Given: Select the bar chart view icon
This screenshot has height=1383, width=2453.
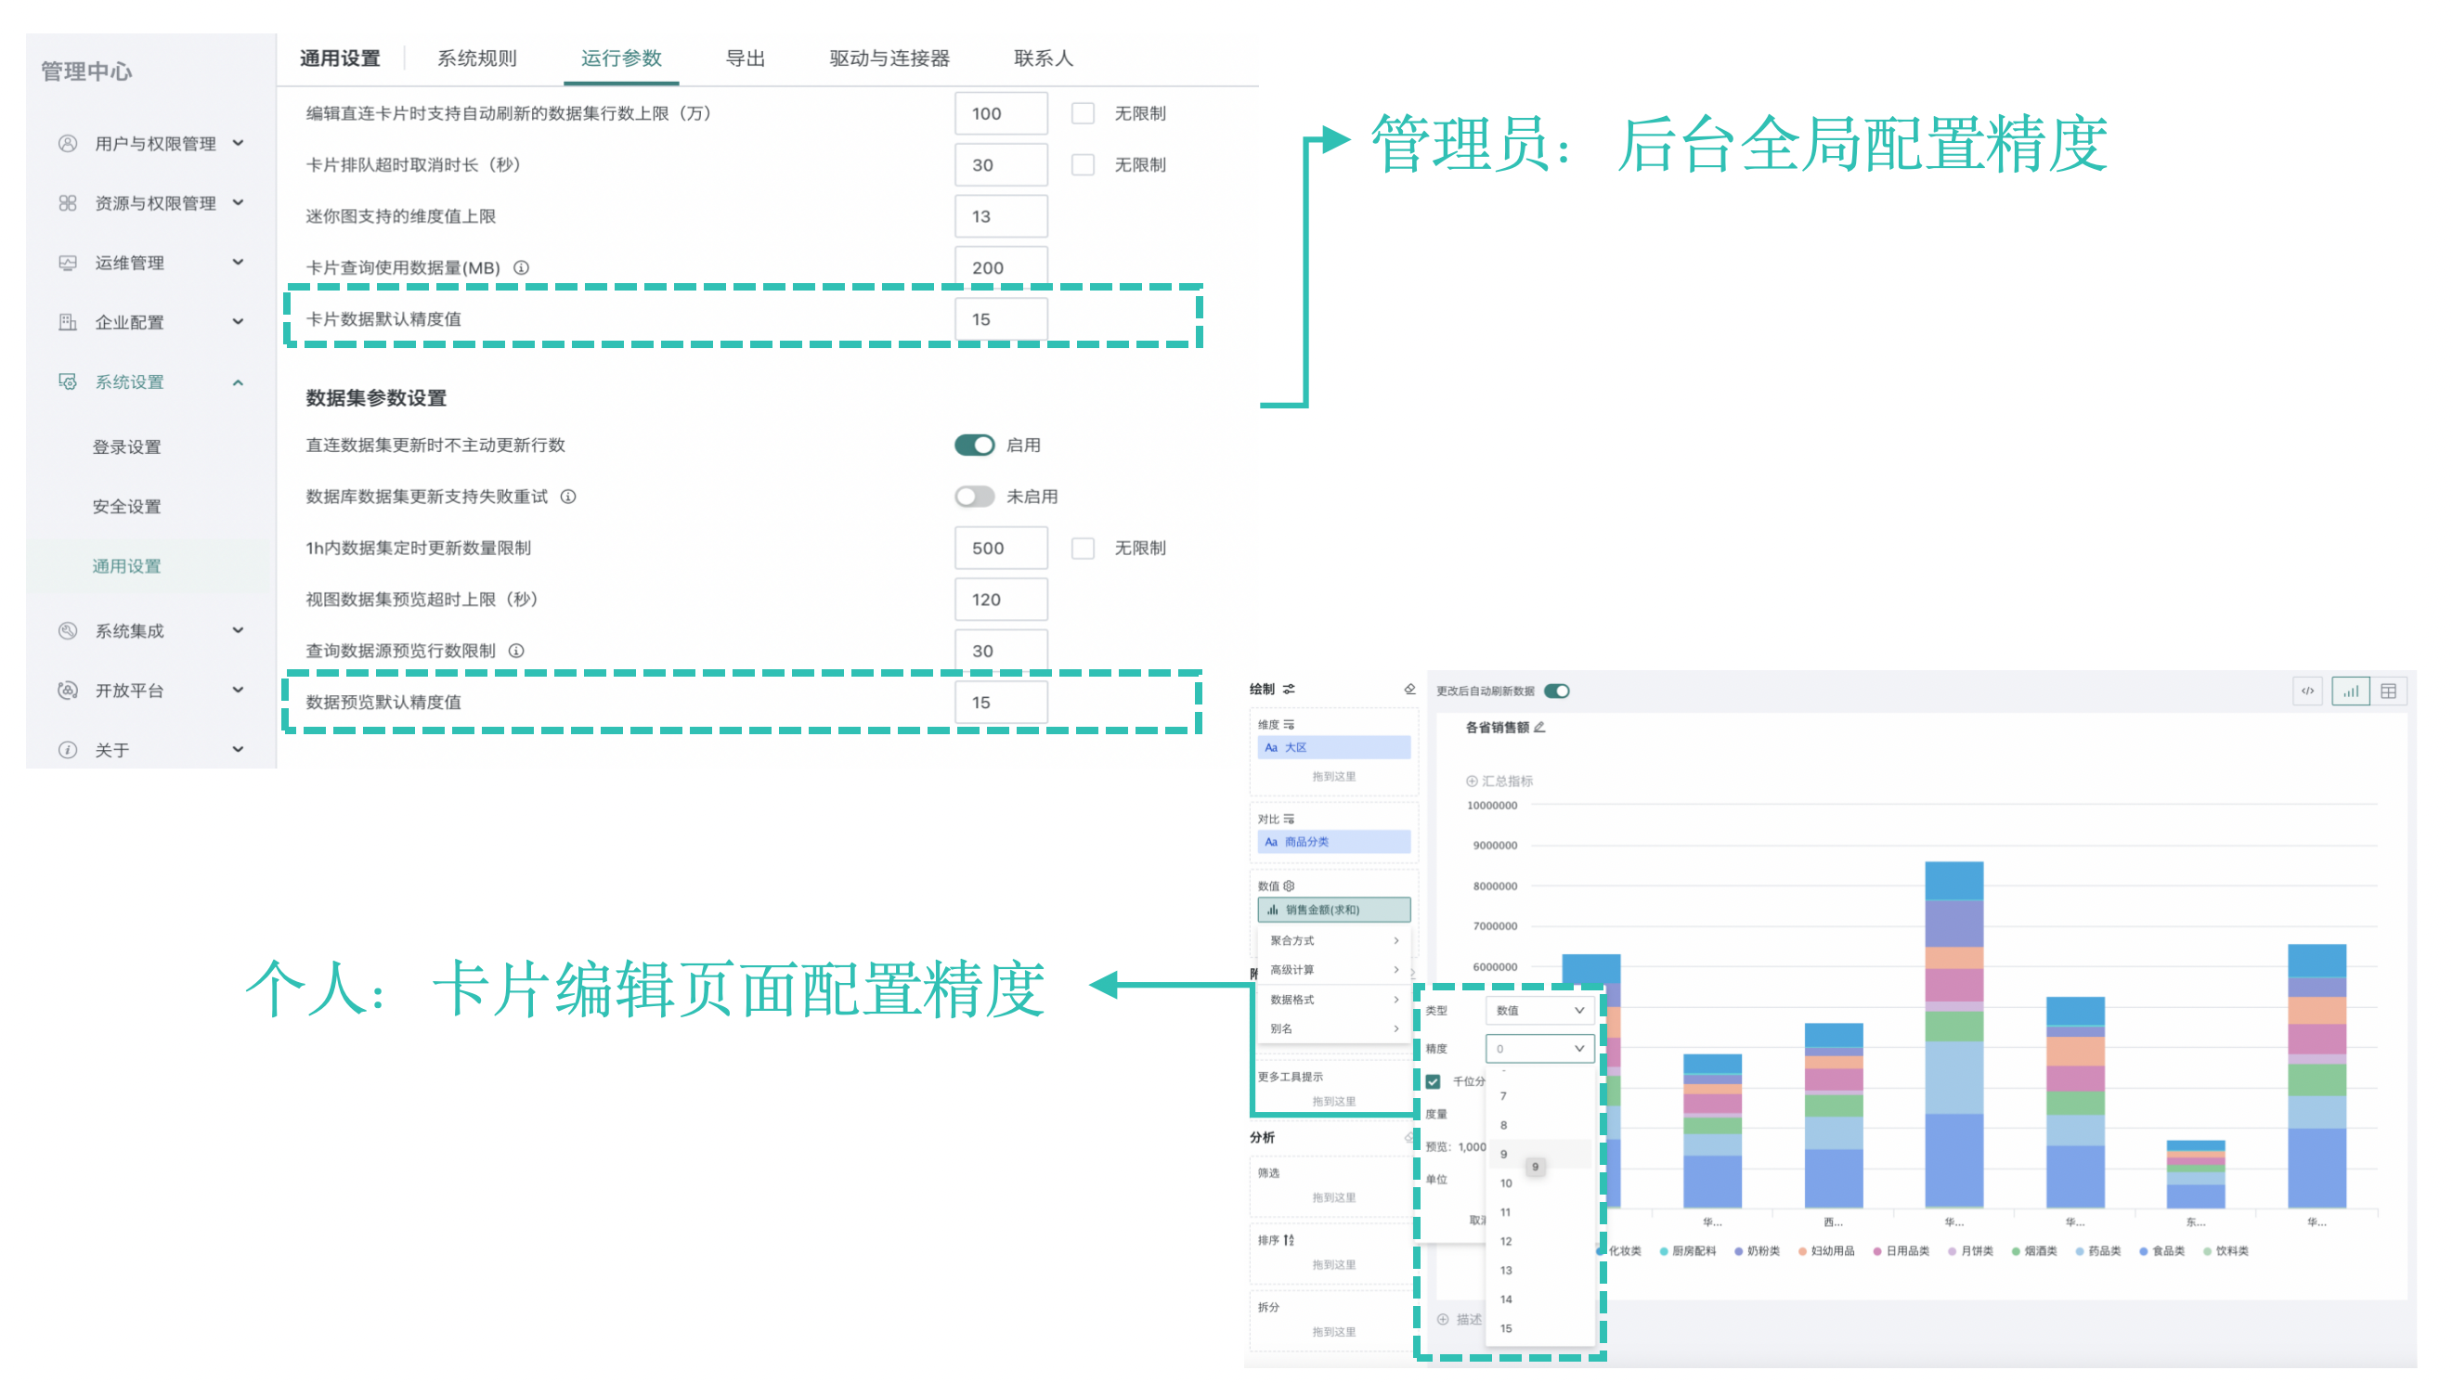Looking at the screenshot, I should pos(2350,690).
